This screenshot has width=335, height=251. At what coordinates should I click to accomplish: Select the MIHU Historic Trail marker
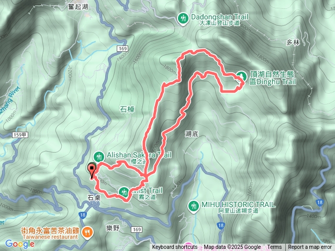pos(194,207)
